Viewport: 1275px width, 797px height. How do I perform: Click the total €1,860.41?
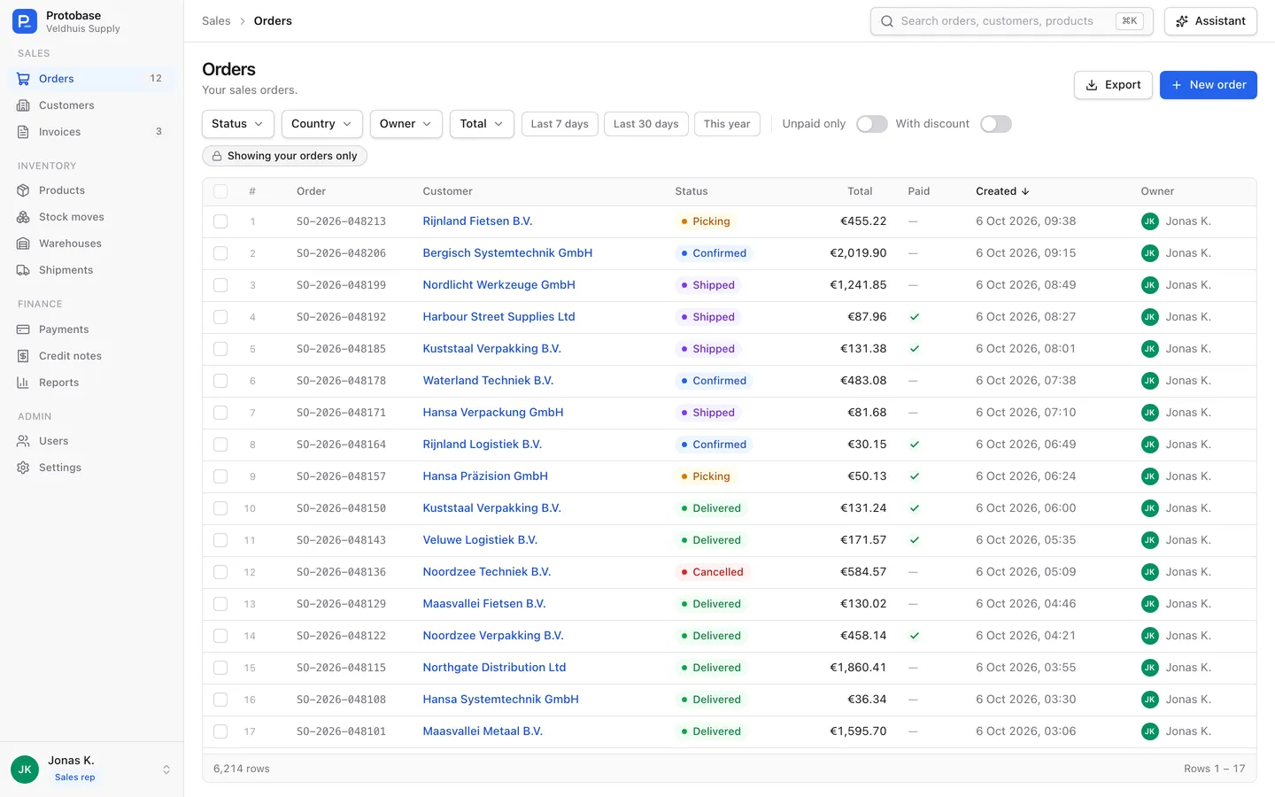pyautogui.click(x=857, y=668)
